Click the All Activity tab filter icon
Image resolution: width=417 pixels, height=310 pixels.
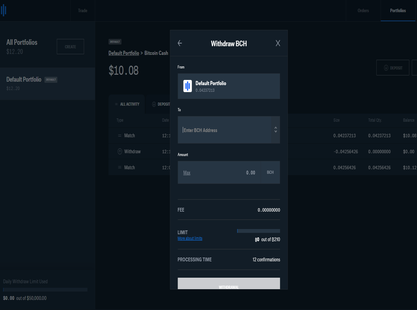(116, 104)
